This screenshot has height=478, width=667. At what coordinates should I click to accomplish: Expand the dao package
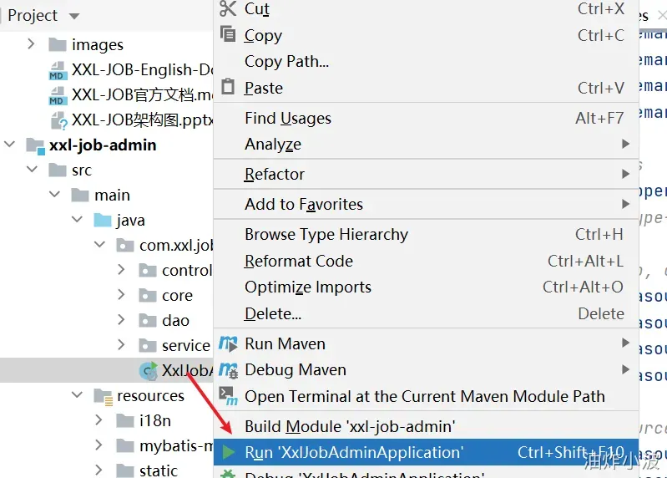tap(121, 320)
